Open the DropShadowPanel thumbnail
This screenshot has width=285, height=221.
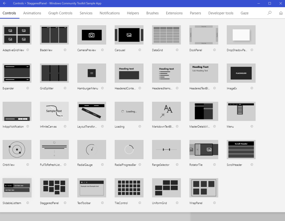pos(241,35)
